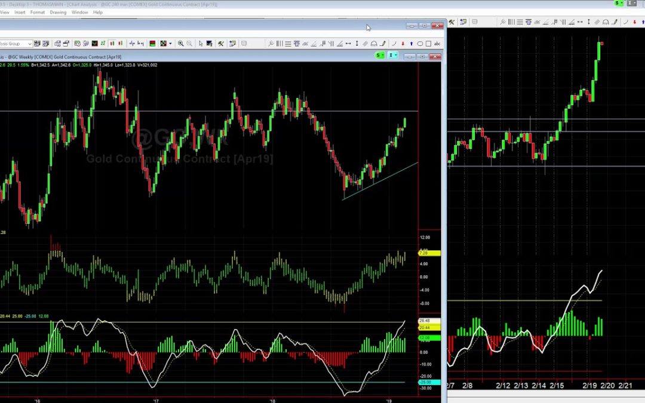Click the Print icon in the toolbar
This screenshot has width=645, height=403.
(57, 43)
